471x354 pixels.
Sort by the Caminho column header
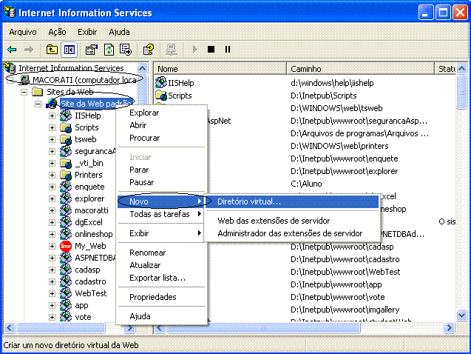(361, 69)
